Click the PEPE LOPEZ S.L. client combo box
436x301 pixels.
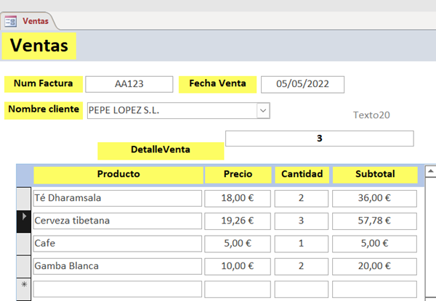point(171,110)
